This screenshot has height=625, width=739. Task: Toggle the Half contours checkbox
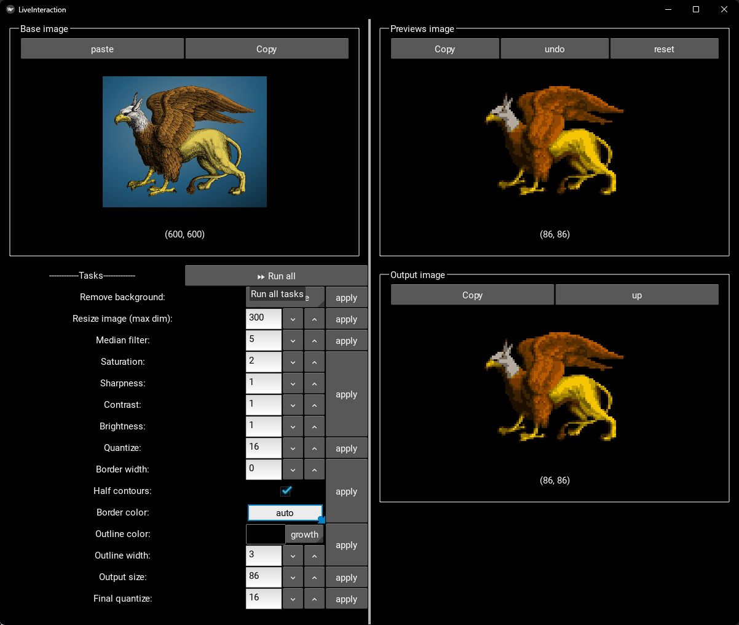[x=285, y=491]
